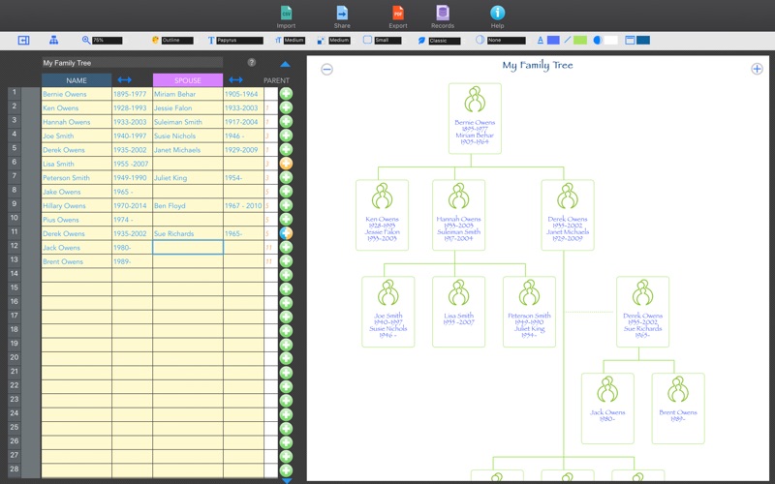Pick the green line color swatch
The width and height of the screenshot is (775, 484).
579,41
